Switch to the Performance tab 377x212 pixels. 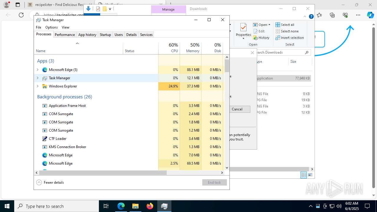(65, 35)
